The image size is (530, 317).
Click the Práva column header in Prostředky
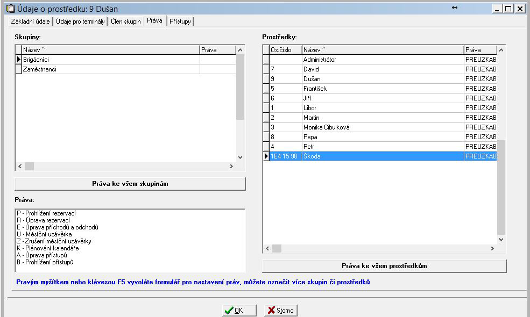pos(480,50)
